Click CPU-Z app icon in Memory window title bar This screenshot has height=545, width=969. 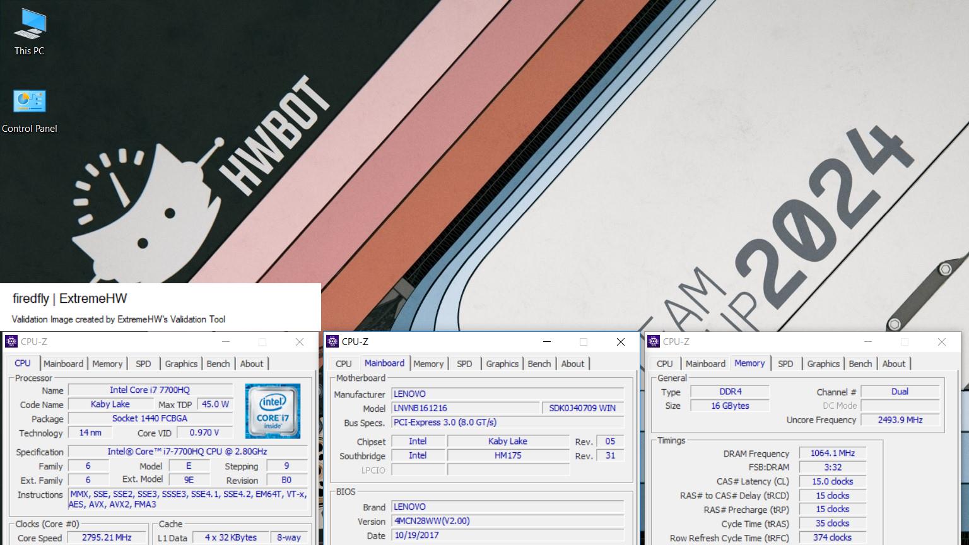[x=654, y=341]
